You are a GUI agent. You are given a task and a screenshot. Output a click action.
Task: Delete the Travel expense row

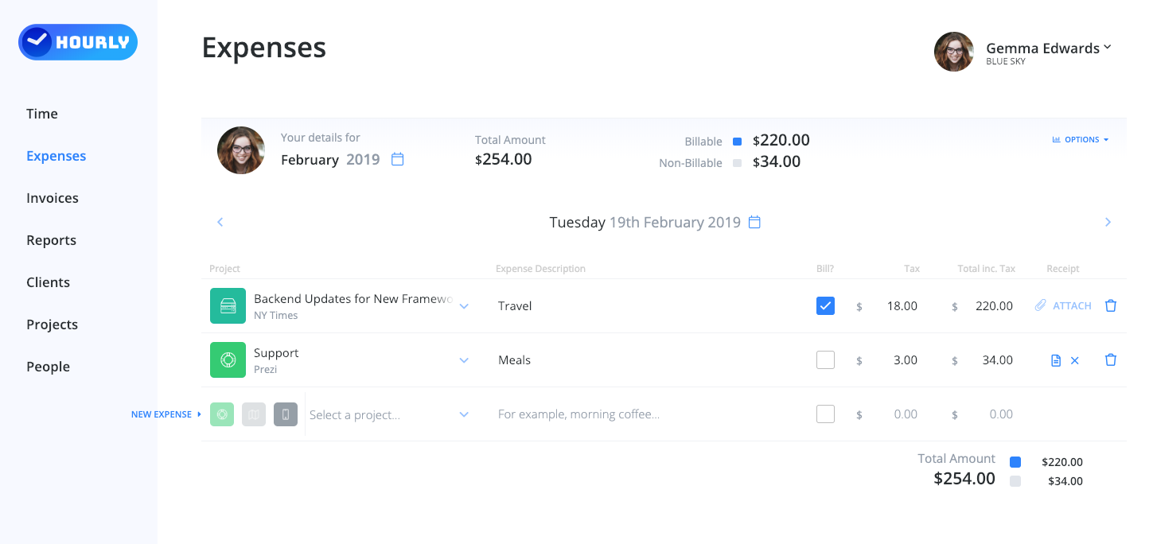[x=1111, y=305]
